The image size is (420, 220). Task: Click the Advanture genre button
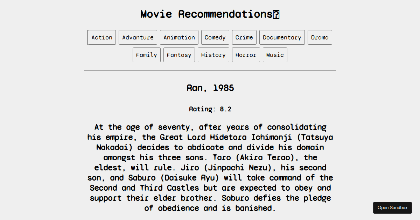click(x=138, y=37)
